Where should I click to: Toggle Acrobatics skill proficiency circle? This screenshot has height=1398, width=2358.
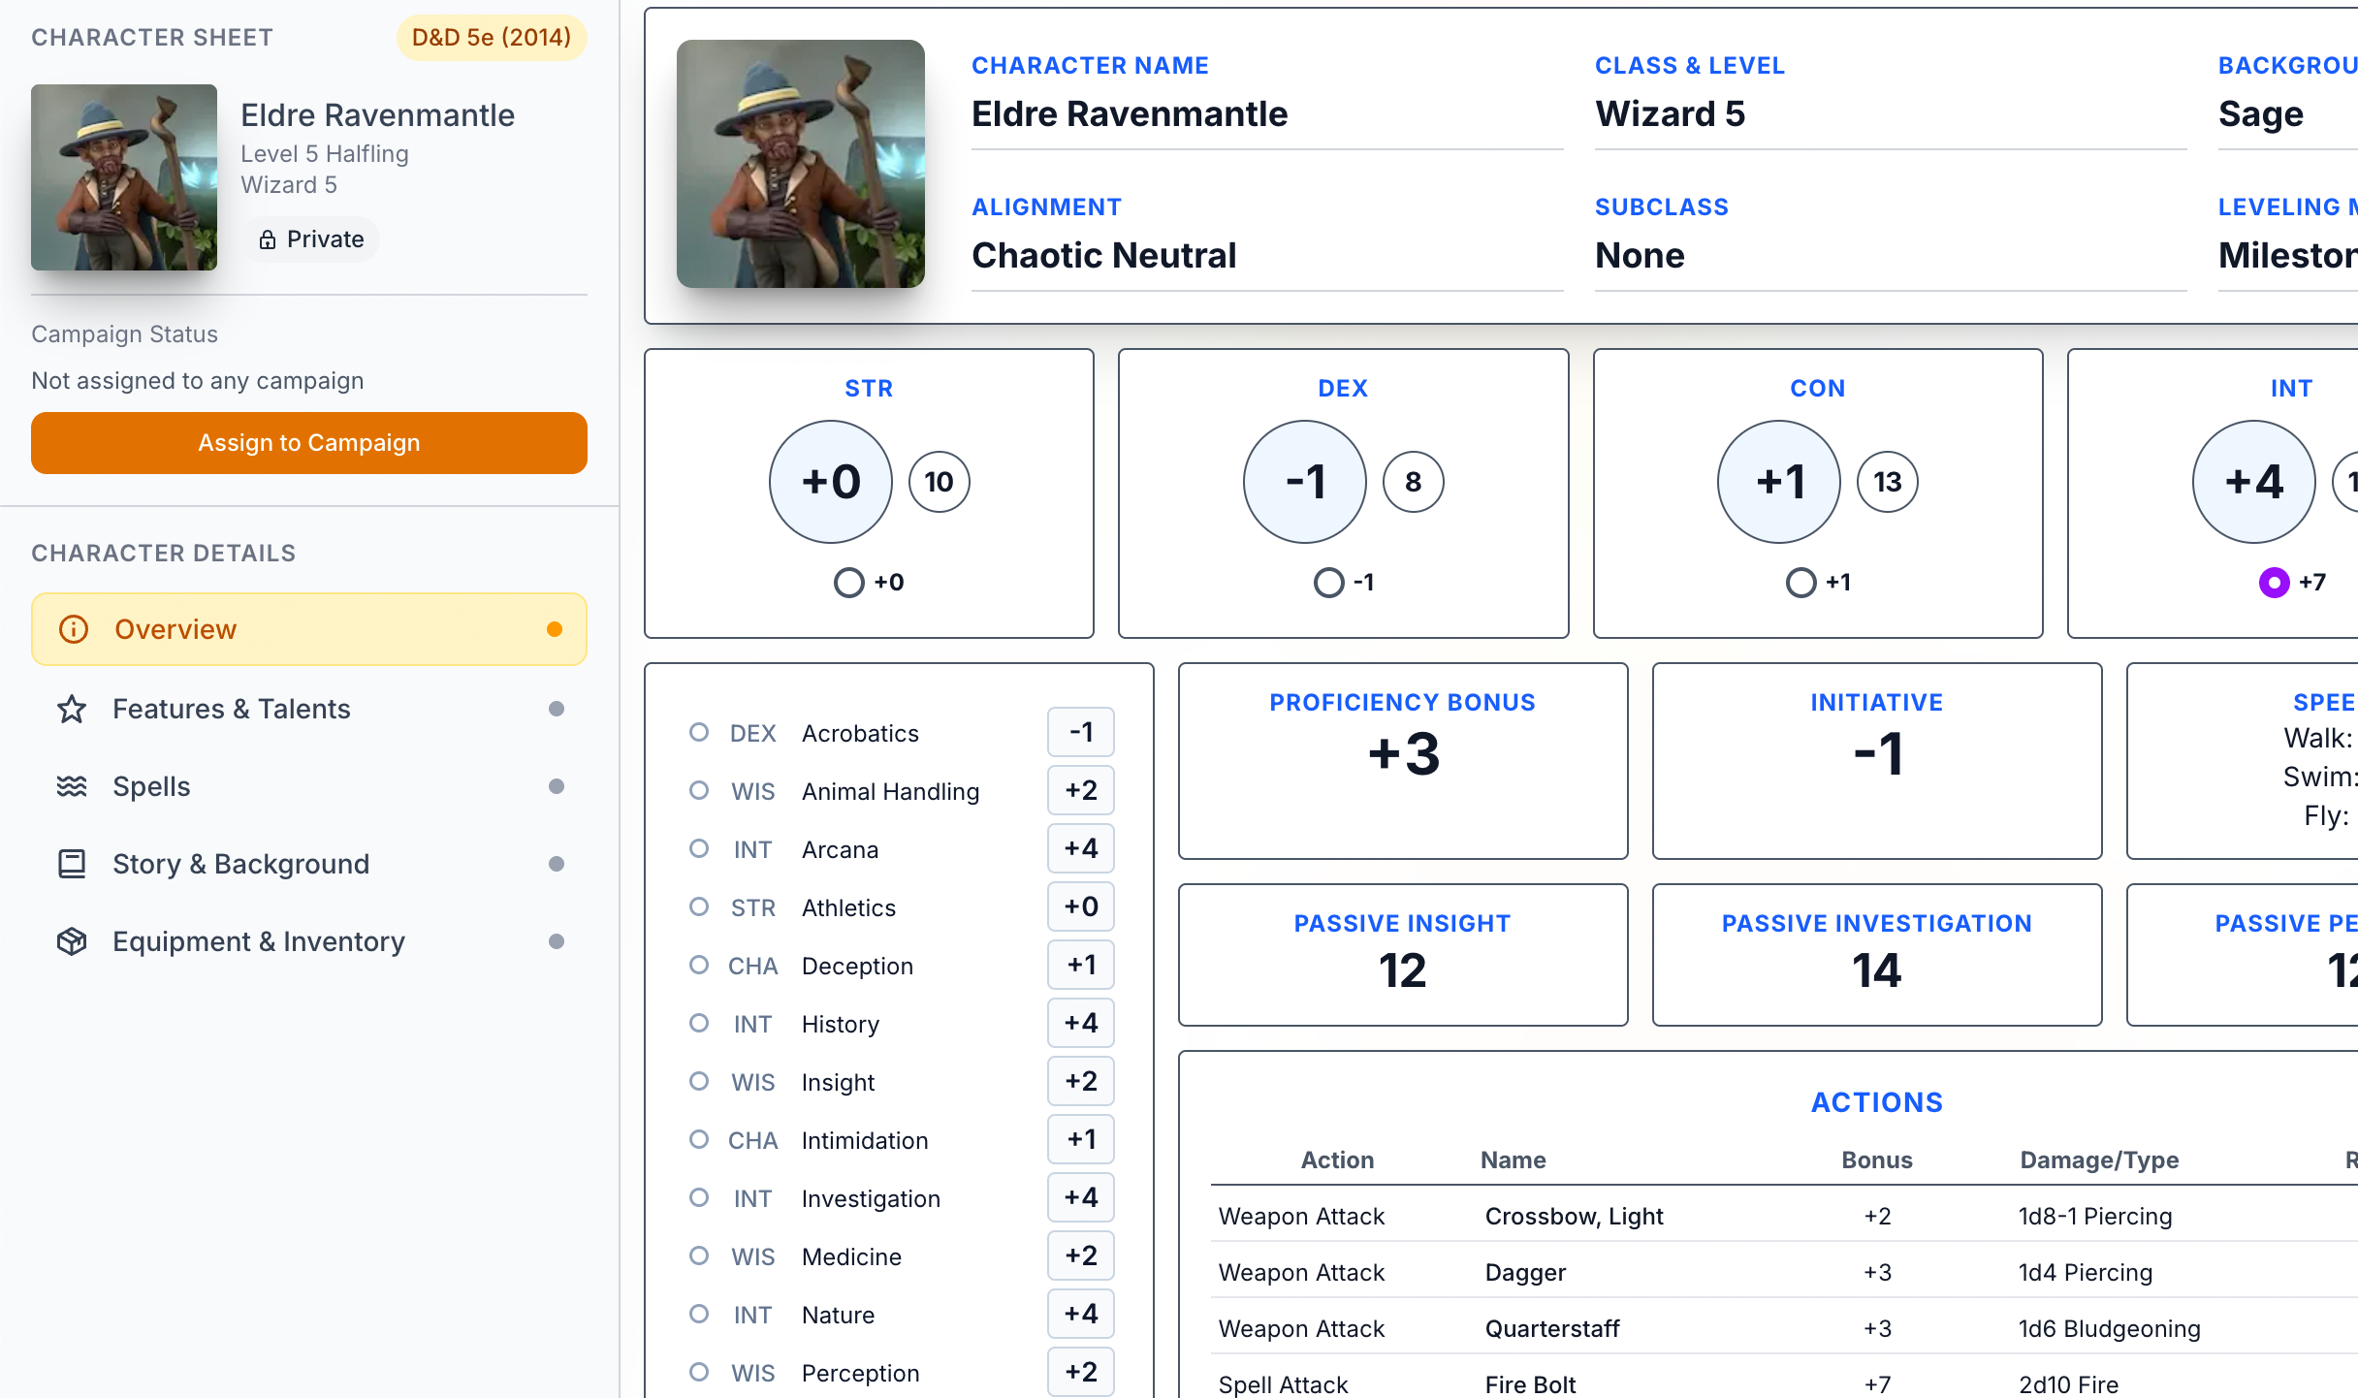pyautogui.click(x=698, y=732)
